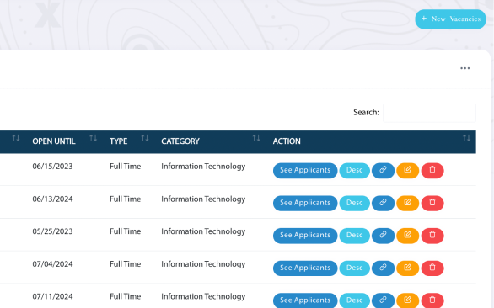Open Desc for the 05/25/2023 vacancy
Viewport: 494px width, 308px height.
coord(354,236)
